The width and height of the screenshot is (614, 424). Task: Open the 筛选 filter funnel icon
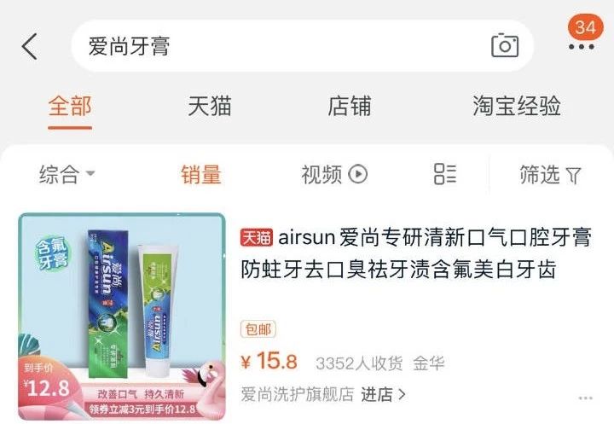tap(574, 175)
